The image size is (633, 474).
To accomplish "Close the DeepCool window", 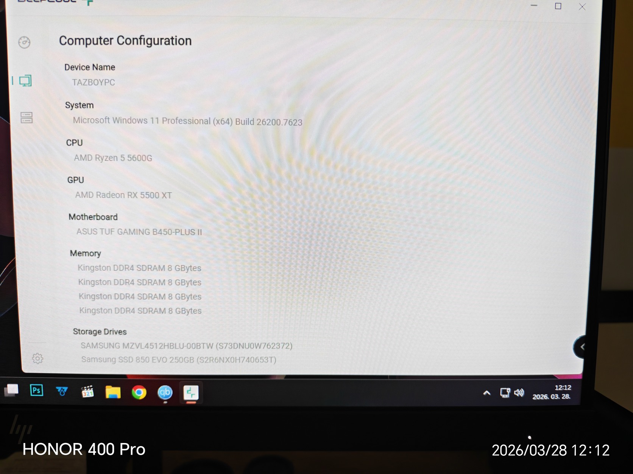I will 582,7.
